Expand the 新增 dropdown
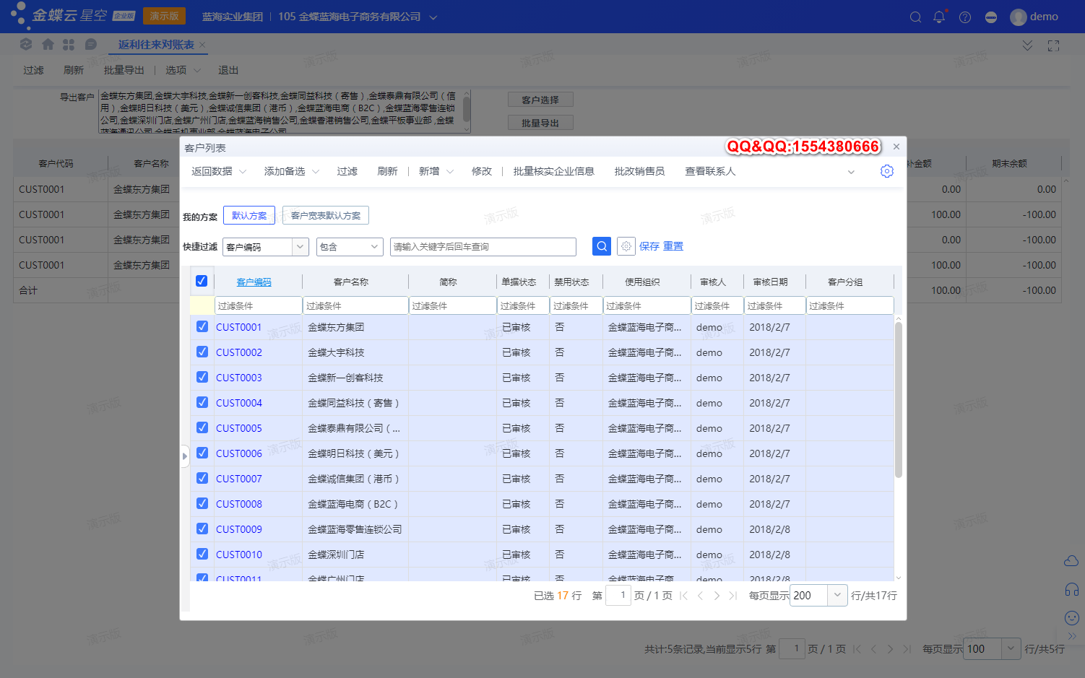The height and width of the screenshot is (678, 1085). tap(450, 171)
